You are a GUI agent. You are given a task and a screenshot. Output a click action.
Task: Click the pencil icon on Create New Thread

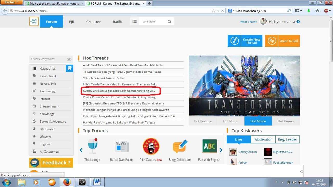234,41
